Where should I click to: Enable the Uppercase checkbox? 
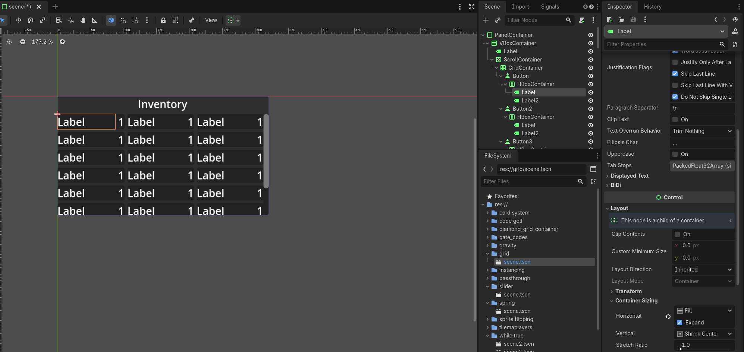675,154
